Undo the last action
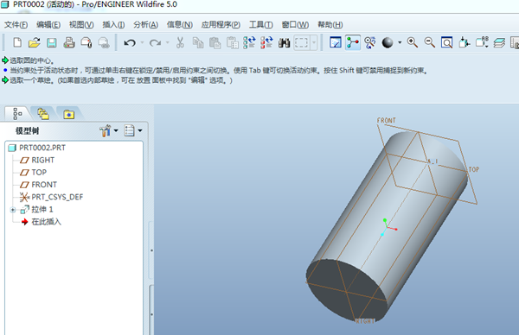Screen dimensions: 519x335 click(130, 42)
